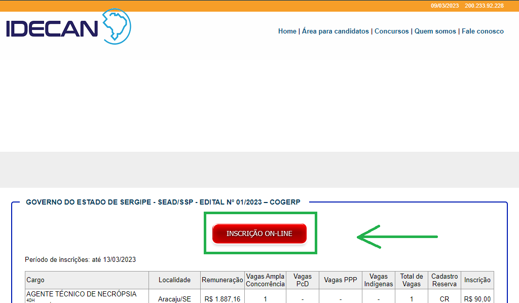Click the GOVERNO DO ESTADO DE SERGIPE heading
519x303 pixels.
coord(163,202)
